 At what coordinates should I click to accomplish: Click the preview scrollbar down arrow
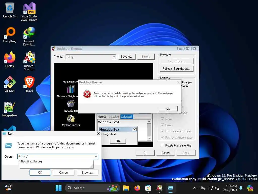[149, 138]
